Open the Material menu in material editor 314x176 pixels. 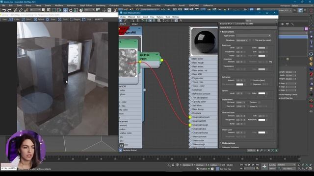pos(131,17)
